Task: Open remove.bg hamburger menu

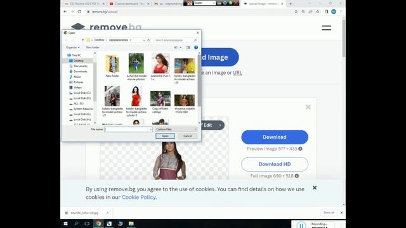Action: [326, 28]
